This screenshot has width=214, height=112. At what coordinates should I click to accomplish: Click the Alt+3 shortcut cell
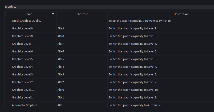pos(82,74)
